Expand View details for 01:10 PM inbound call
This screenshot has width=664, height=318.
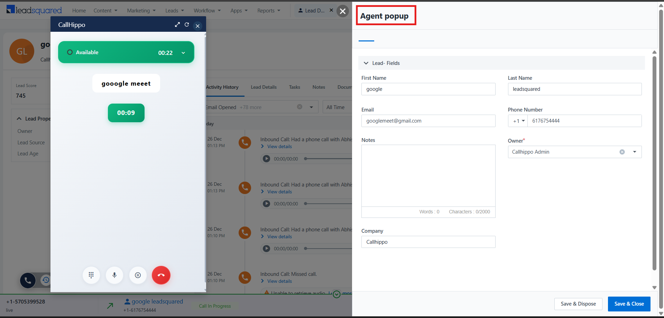(276, 237)
